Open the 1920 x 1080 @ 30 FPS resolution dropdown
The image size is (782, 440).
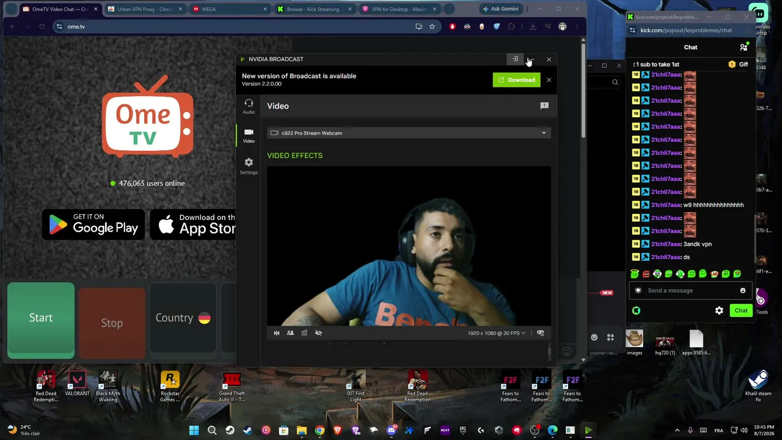(497, 333)
